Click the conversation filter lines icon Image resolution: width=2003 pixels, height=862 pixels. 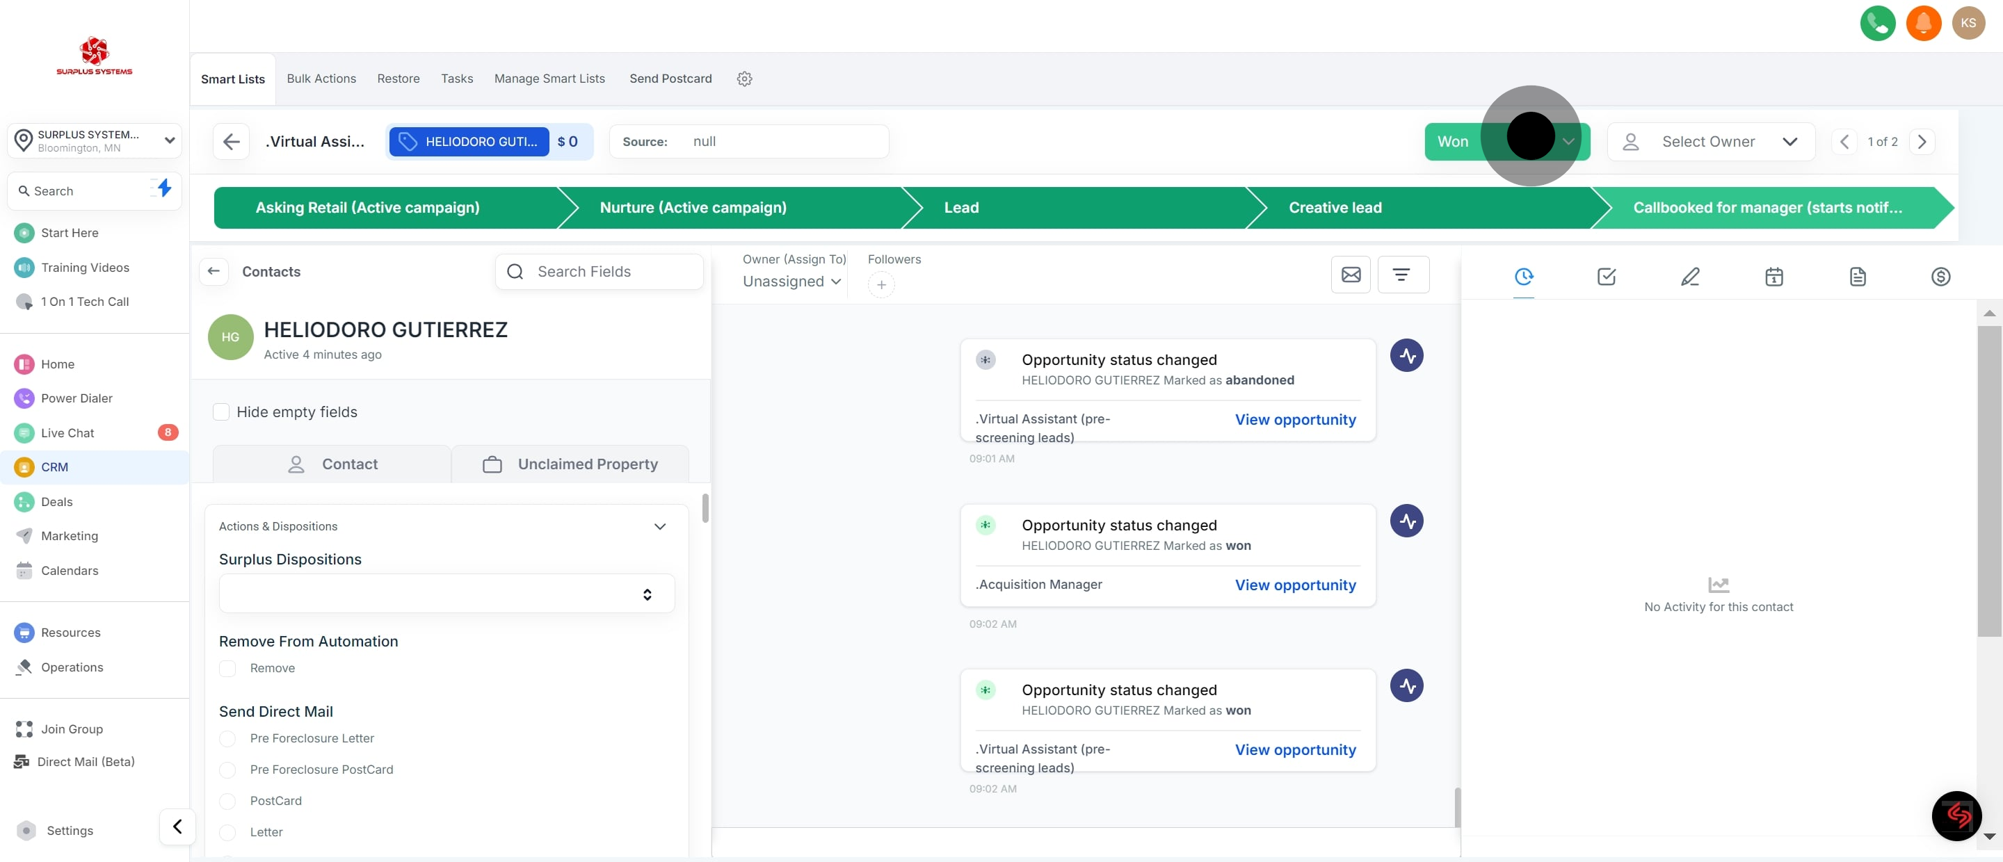pos(1401,275)
